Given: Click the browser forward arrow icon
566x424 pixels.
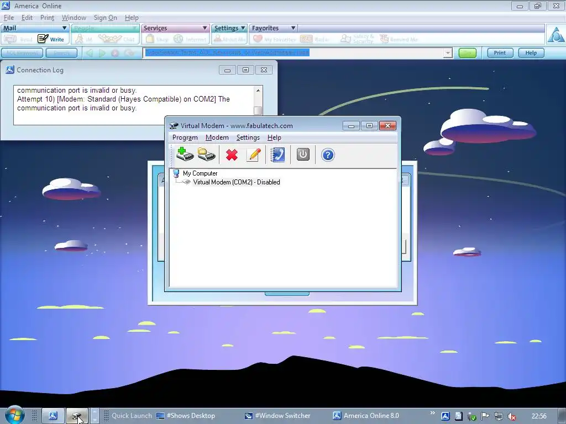Looking at the screenshot, I should point(102,53).
